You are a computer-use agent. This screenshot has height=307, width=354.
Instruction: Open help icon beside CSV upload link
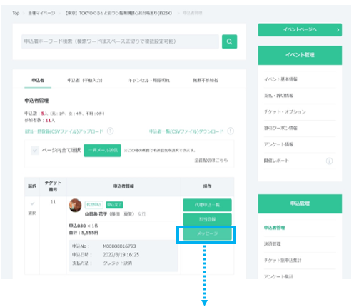110,131
